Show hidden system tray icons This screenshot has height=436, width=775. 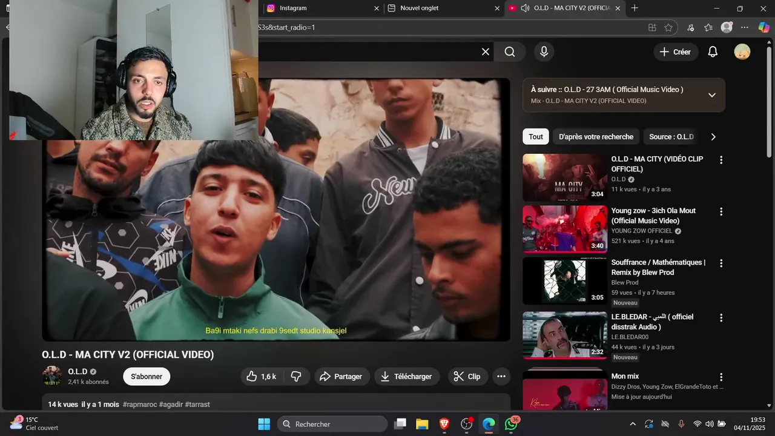pos(633,424)
